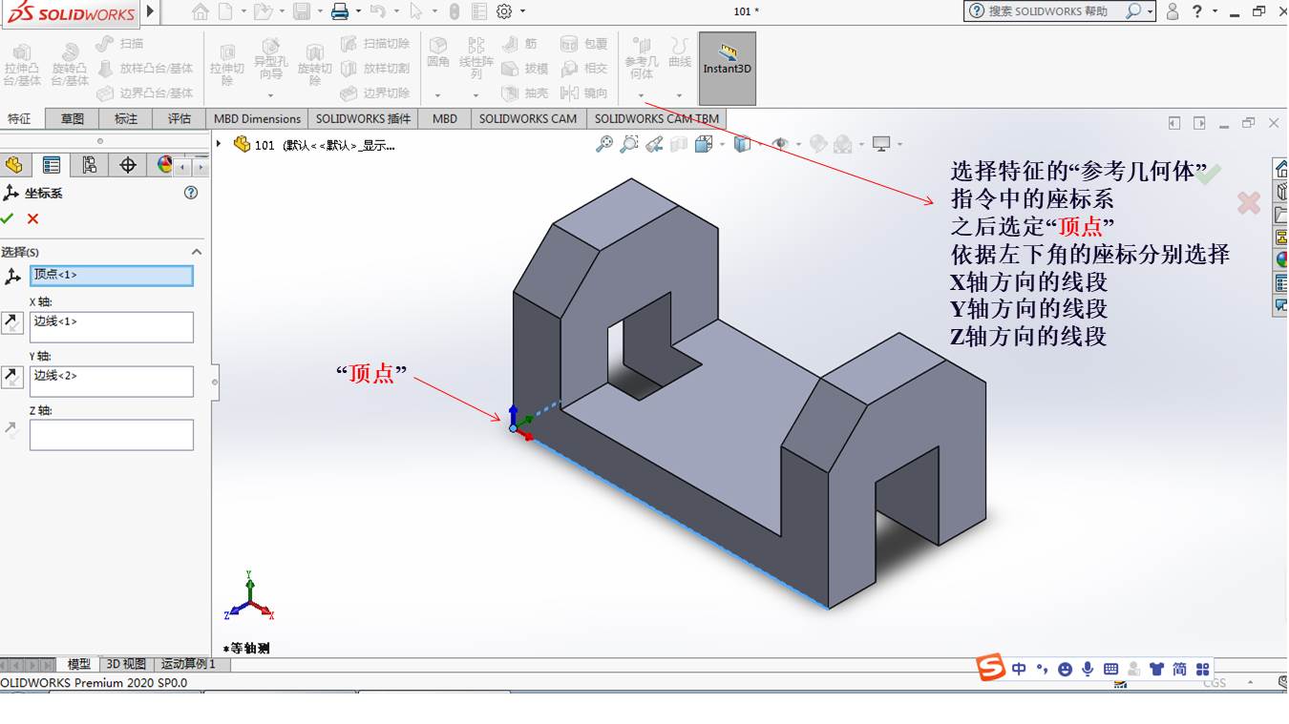The height and width of the screenshot is (724, 1289).
Task: Click the Print icon
Action: [x=339, y=11]
